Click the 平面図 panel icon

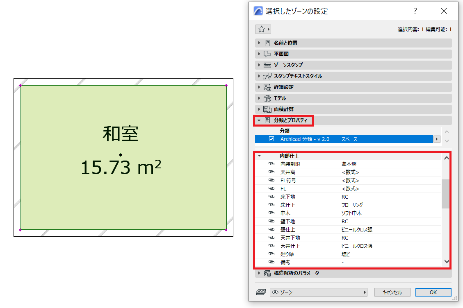point(267,54)
